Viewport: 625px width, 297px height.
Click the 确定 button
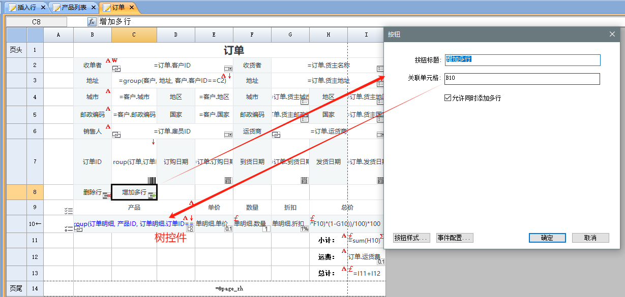547,238
